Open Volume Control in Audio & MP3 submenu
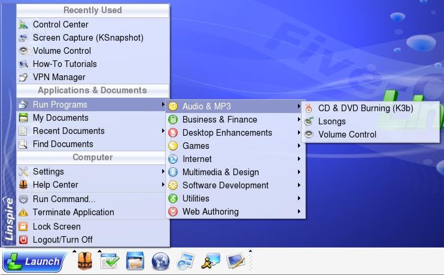 (x=347, y=135)
